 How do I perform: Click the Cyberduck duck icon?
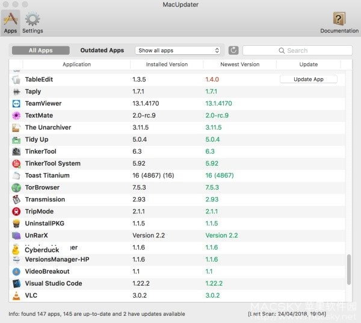click(16, 249)
